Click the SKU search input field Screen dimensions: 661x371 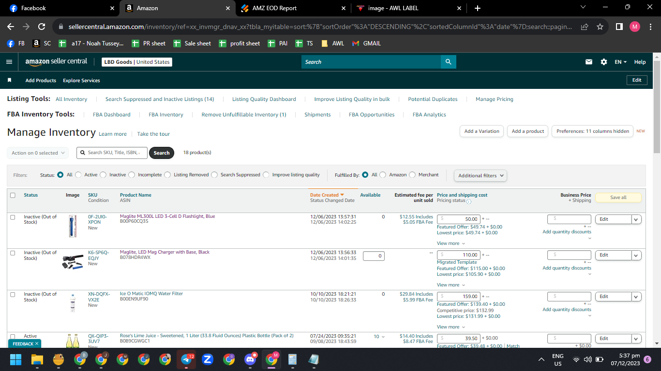coord(112,153)
